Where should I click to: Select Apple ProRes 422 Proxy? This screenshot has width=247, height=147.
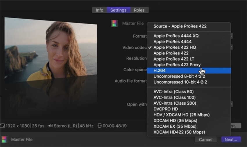click(x=189, y=65)
